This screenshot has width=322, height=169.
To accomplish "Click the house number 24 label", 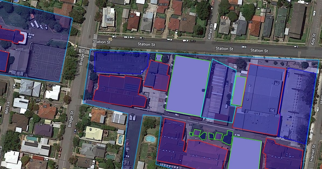I will point(40,124).
